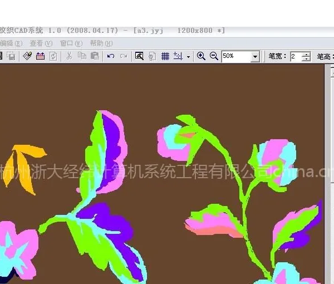Click the brown canvas background area
Viewport: 334px width, 284px height.
coord(162,90)
